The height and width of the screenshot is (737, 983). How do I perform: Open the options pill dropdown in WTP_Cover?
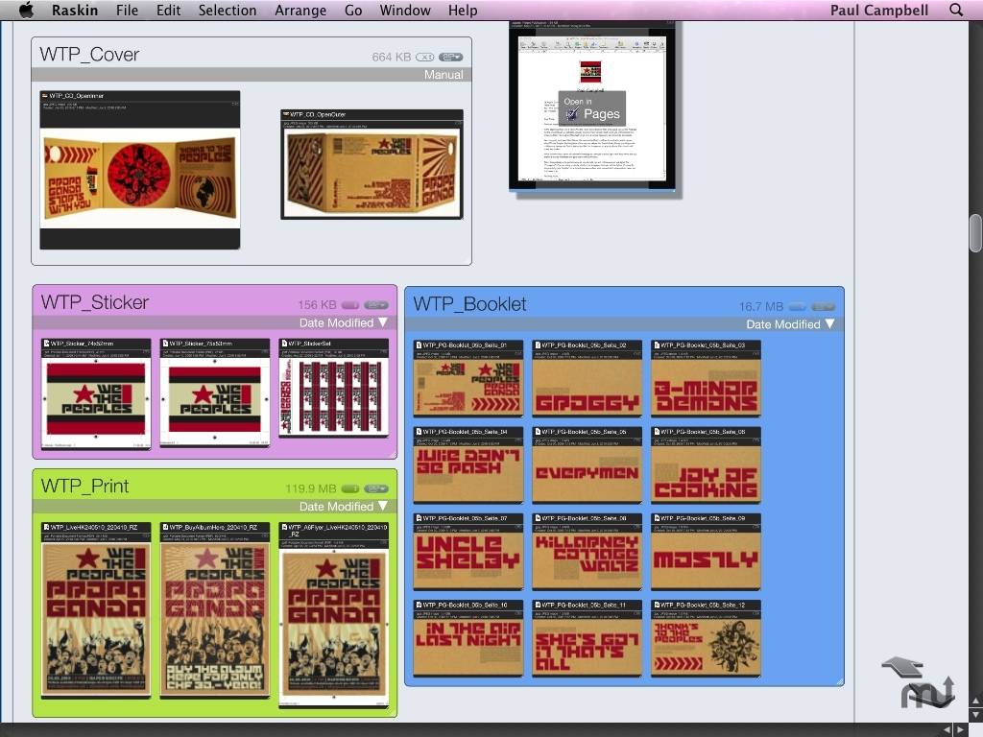(x=450, y=57)
